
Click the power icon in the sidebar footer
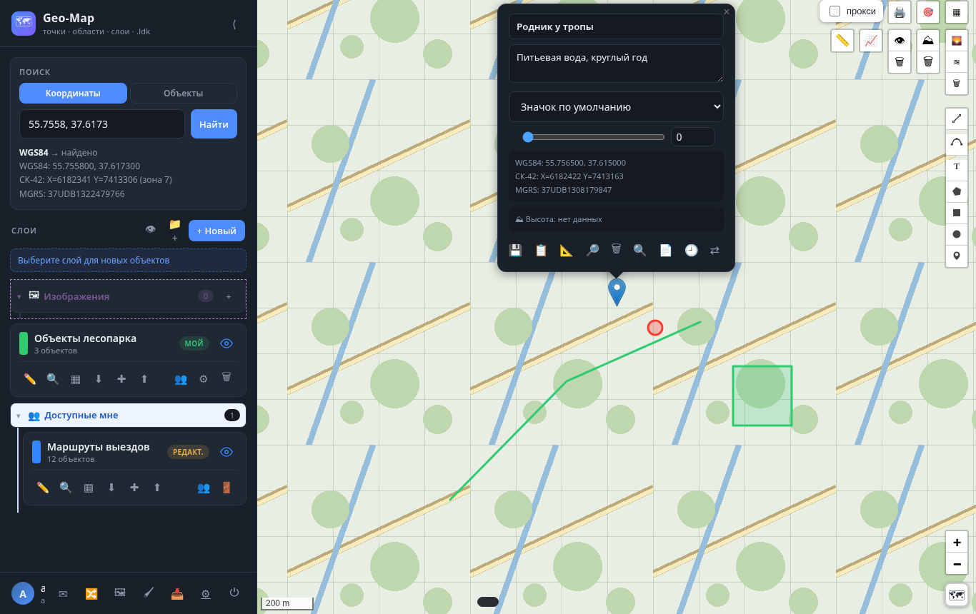coord(234,593)
